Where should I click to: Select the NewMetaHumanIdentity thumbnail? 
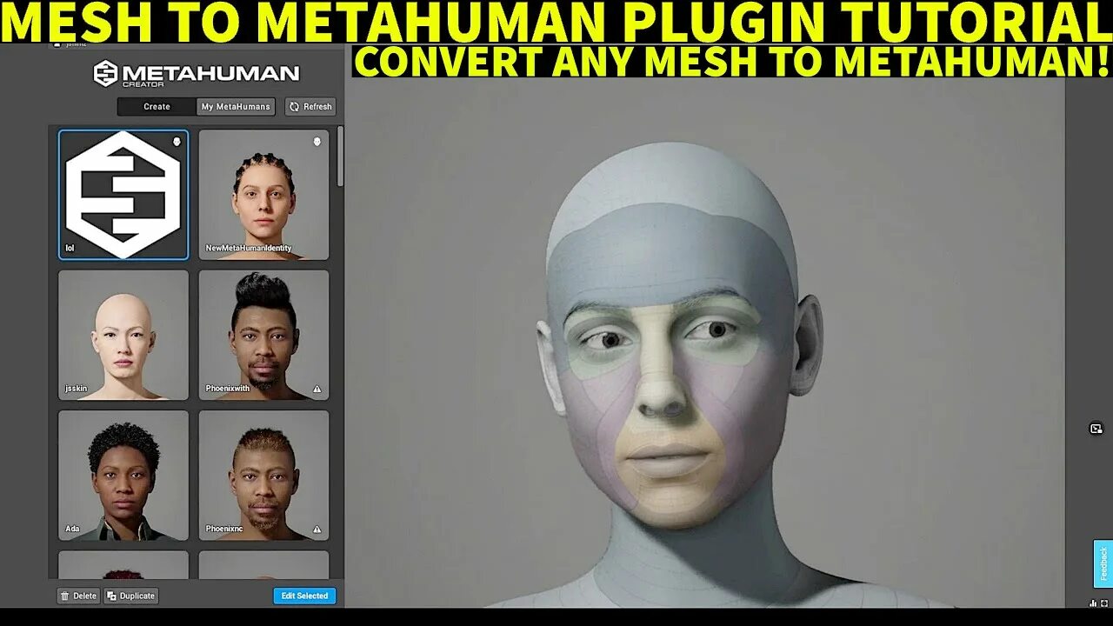[263, 195]
